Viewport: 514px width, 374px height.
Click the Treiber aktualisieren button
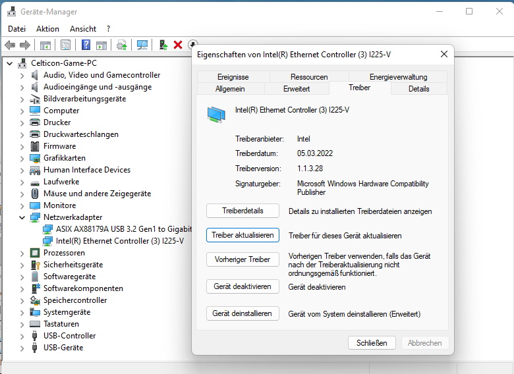[x=243, y=235]
